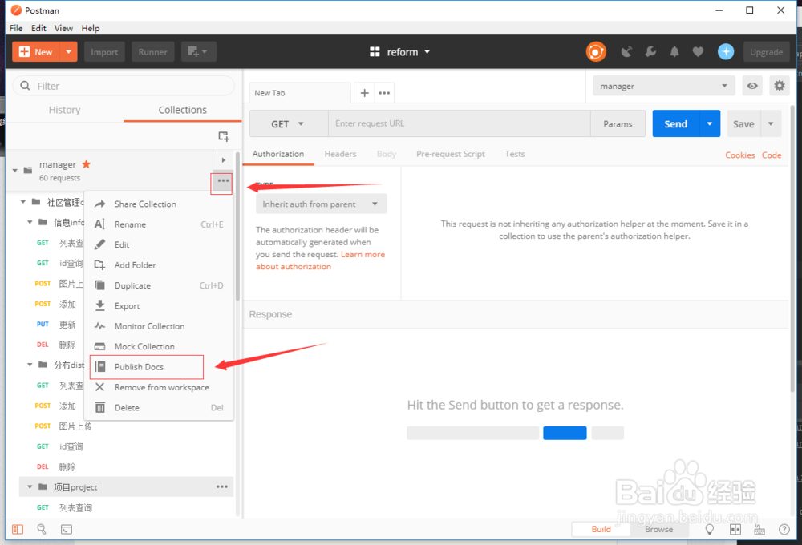Open the Inherit auth from parent dropdown

click(x=320, y=204)
